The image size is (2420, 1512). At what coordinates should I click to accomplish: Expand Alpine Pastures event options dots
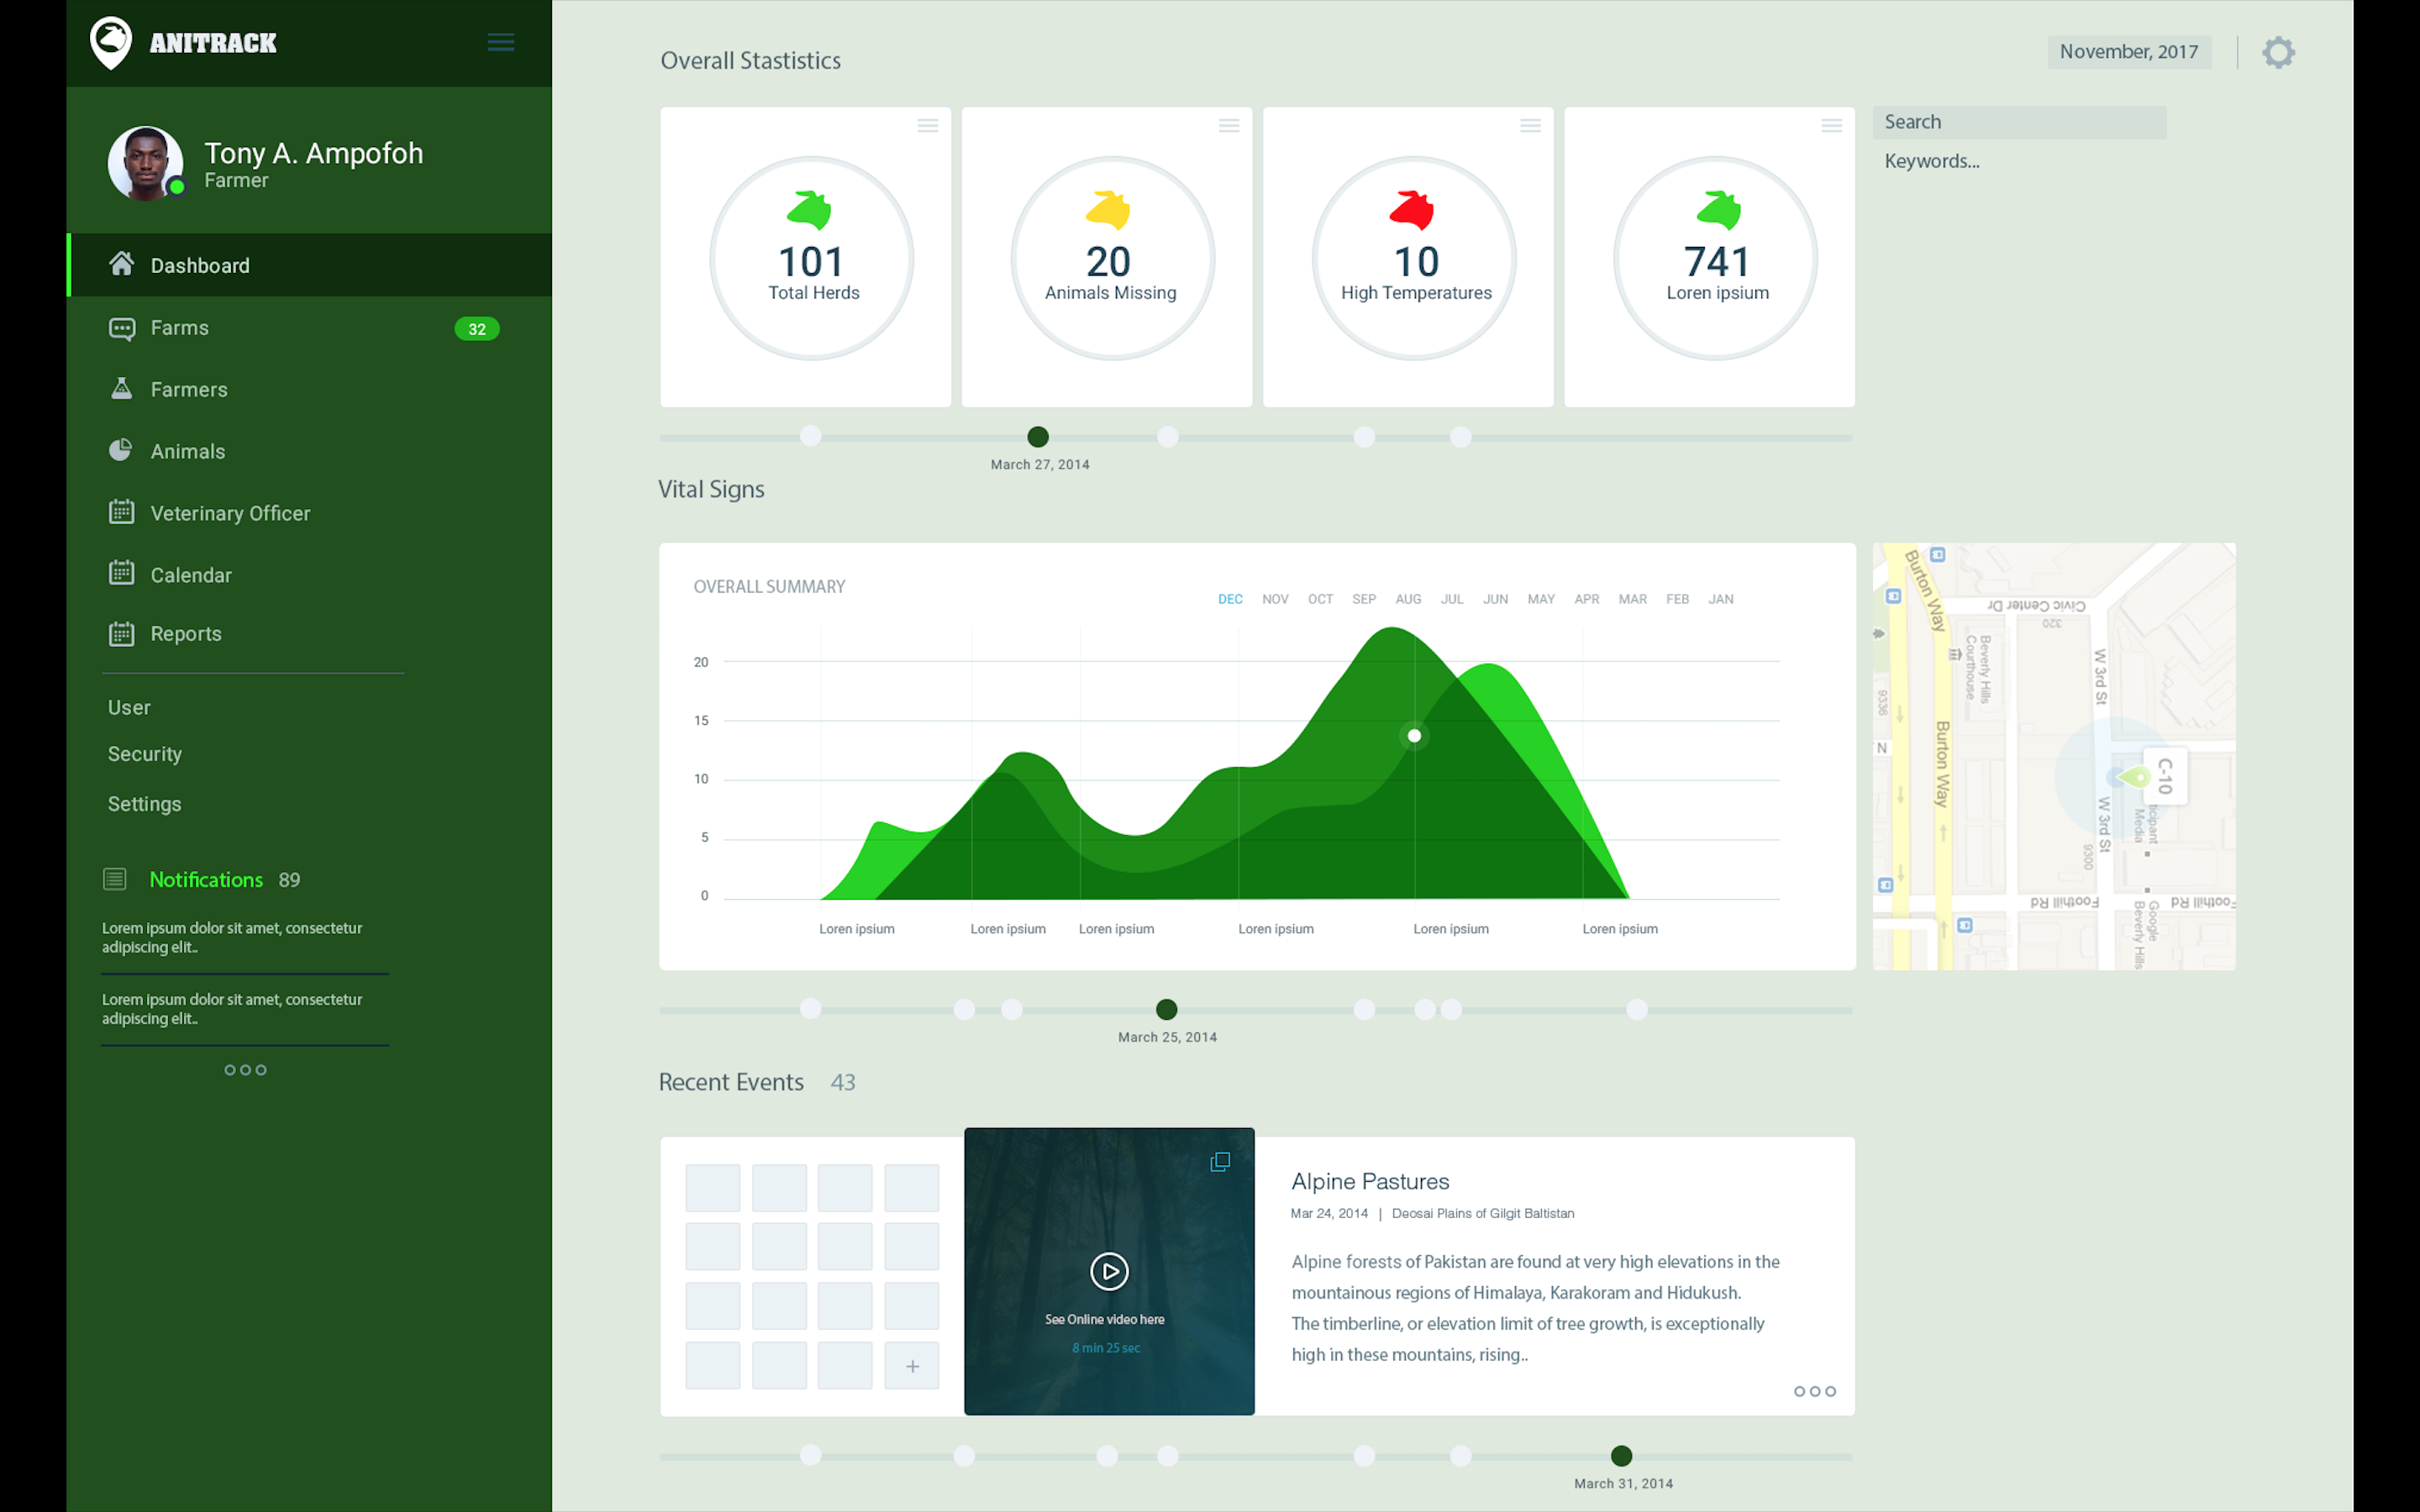tap(1815, 1391)
